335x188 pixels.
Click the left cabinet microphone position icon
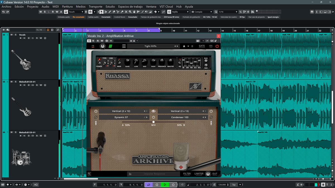point(96,123)
